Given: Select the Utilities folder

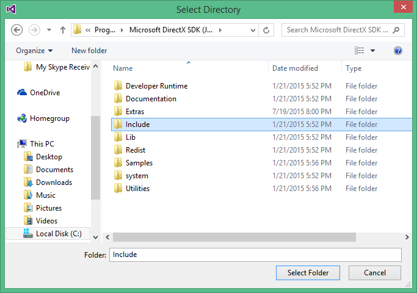Looking at the screenshot, I should point(261,188).
